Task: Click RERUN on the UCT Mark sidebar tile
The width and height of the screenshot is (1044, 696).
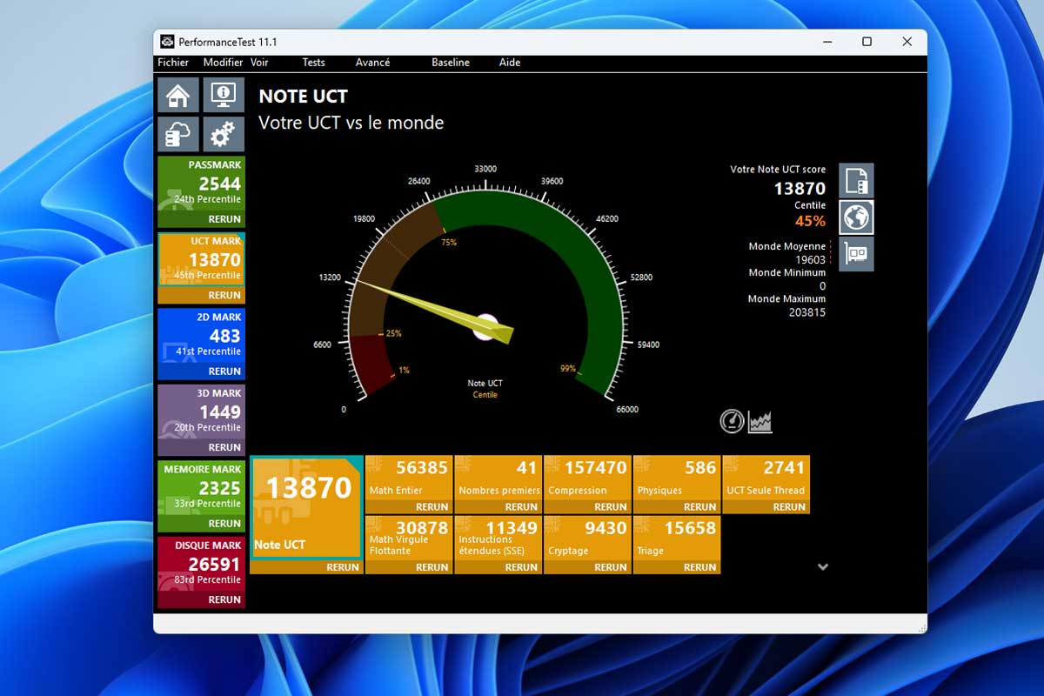Action: (x=224, y=295)
